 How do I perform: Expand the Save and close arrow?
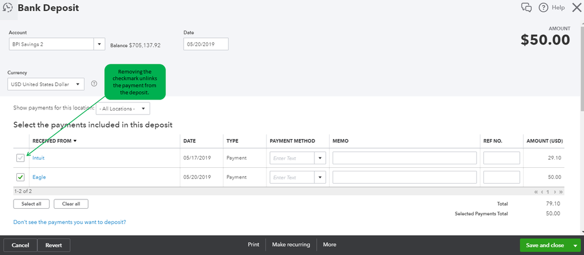point(575,245)
